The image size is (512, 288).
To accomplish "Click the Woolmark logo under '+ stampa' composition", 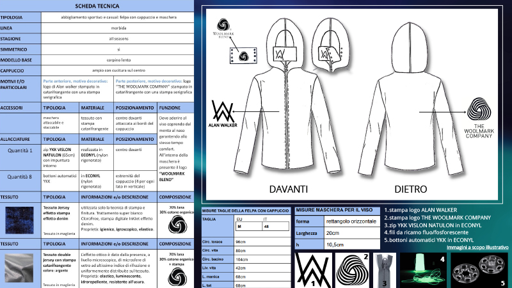I will click(177, 277).
